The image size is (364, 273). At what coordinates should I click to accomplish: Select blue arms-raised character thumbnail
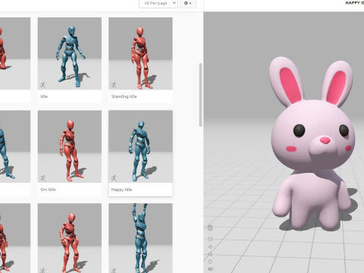point(140,238)
